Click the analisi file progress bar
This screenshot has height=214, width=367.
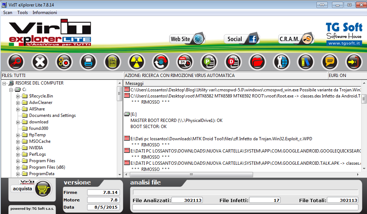(x=246, y=192)
